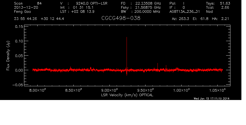Select the 8.00×10³ x-axis tick label

[x=38, y=90]
